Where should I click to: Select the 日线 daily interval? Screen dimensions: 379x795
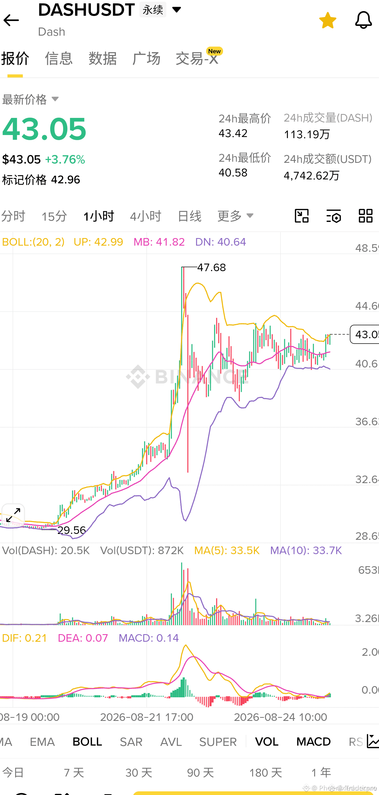[x=189, y=216]
